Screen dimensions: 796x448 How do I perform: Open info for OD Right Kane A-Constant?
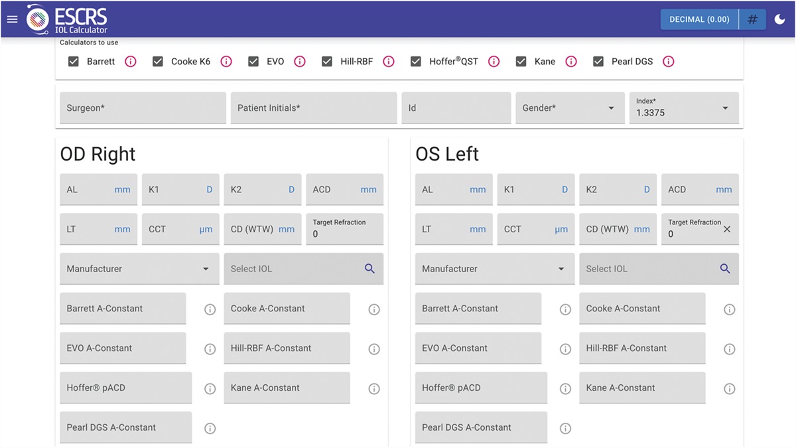tap(374, 389)
